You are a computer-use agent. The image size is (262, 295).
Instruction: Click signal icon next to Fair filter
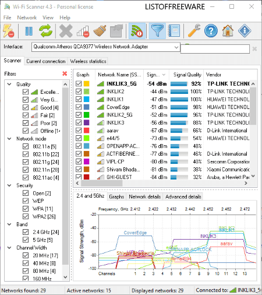(34, 115)
